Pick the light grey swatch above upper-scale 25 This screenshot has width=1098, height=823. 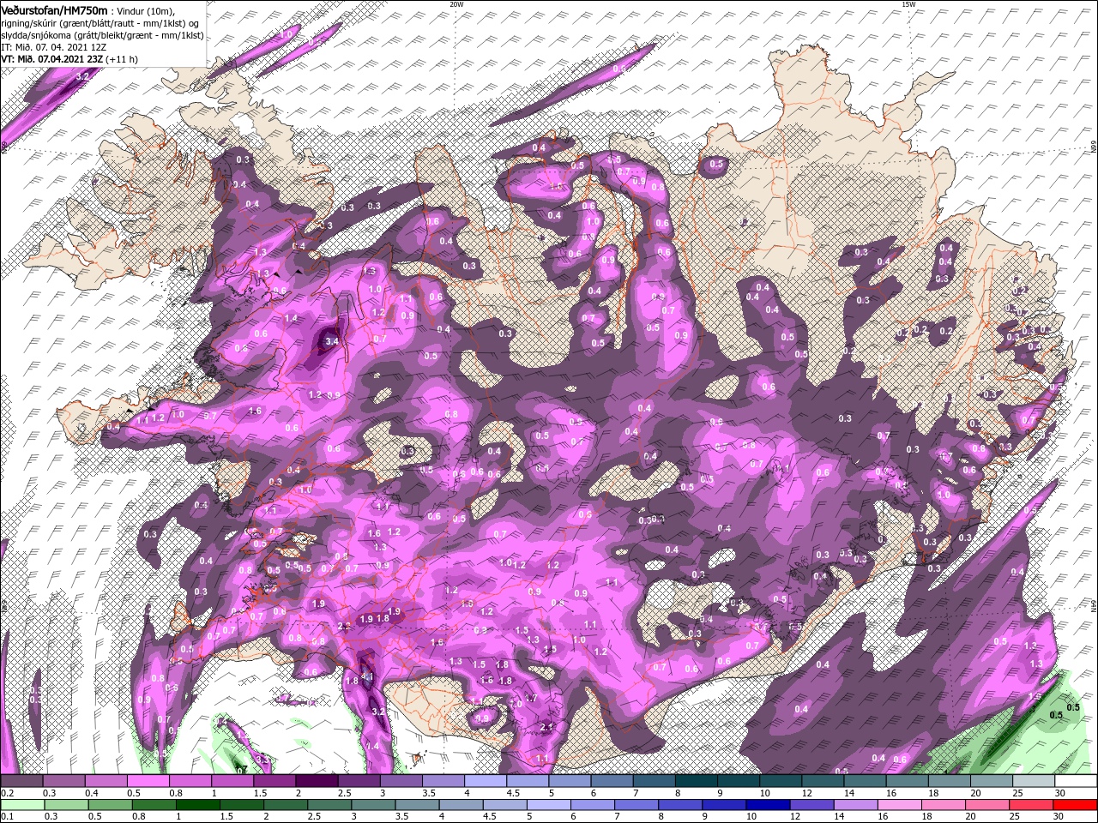coord(1034,781)
